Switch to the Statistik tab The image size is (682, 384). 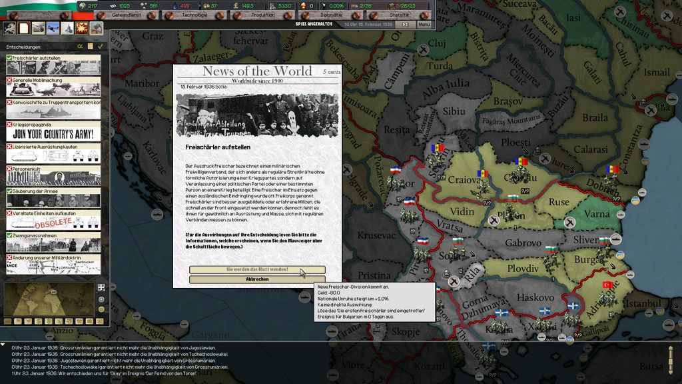(x=400, y=15)
